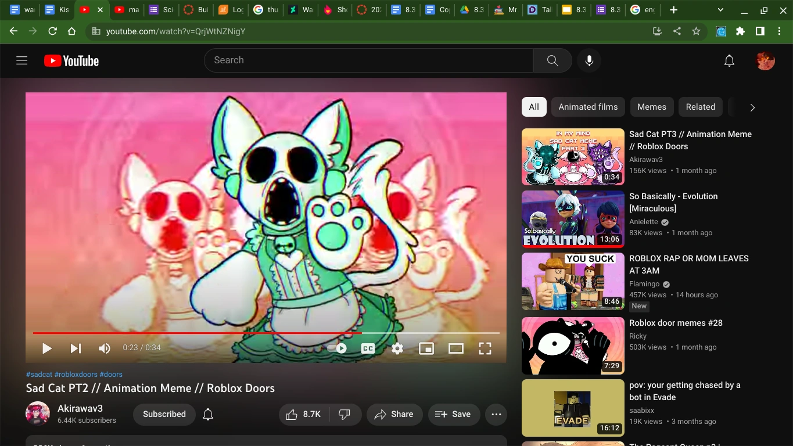Dislike this video
The width and height of the screenshot is (793, 446).
(x=345, y=414)
